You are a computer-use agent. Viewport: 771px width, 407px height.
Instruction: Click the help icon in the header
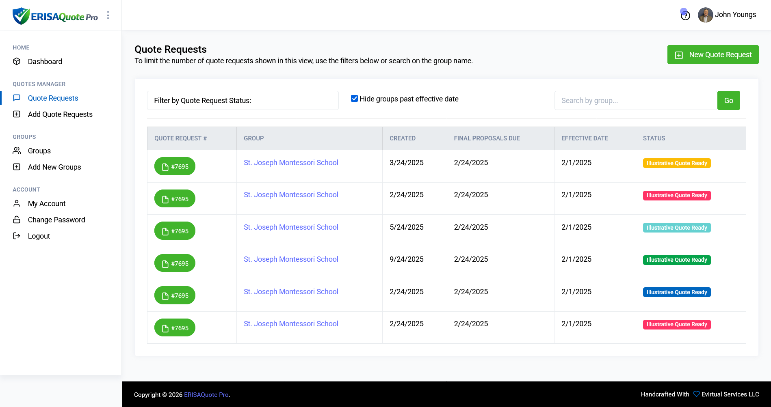(x=685, y=15)
